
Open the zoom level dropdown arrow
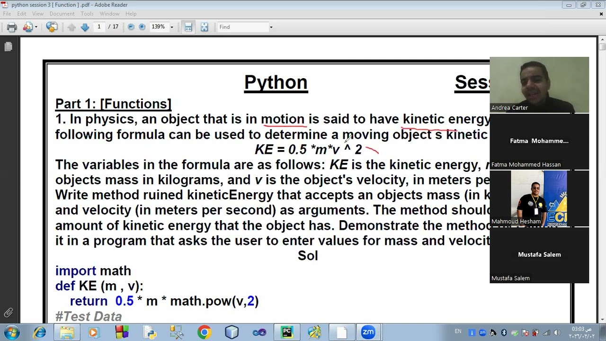pos(172,27)
